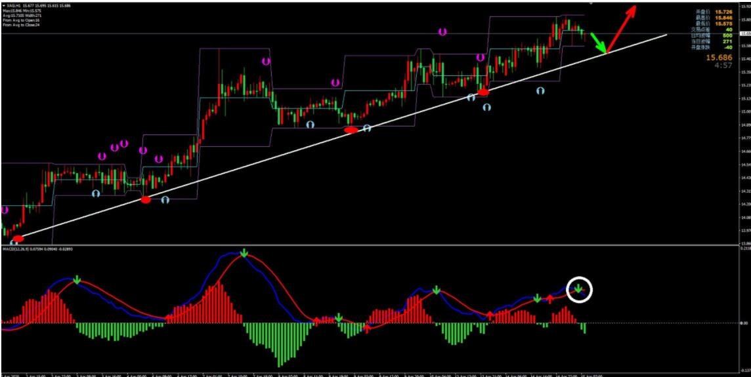Click the candle countdown timer 4:57
751x377 pixels.
[723, 66]
